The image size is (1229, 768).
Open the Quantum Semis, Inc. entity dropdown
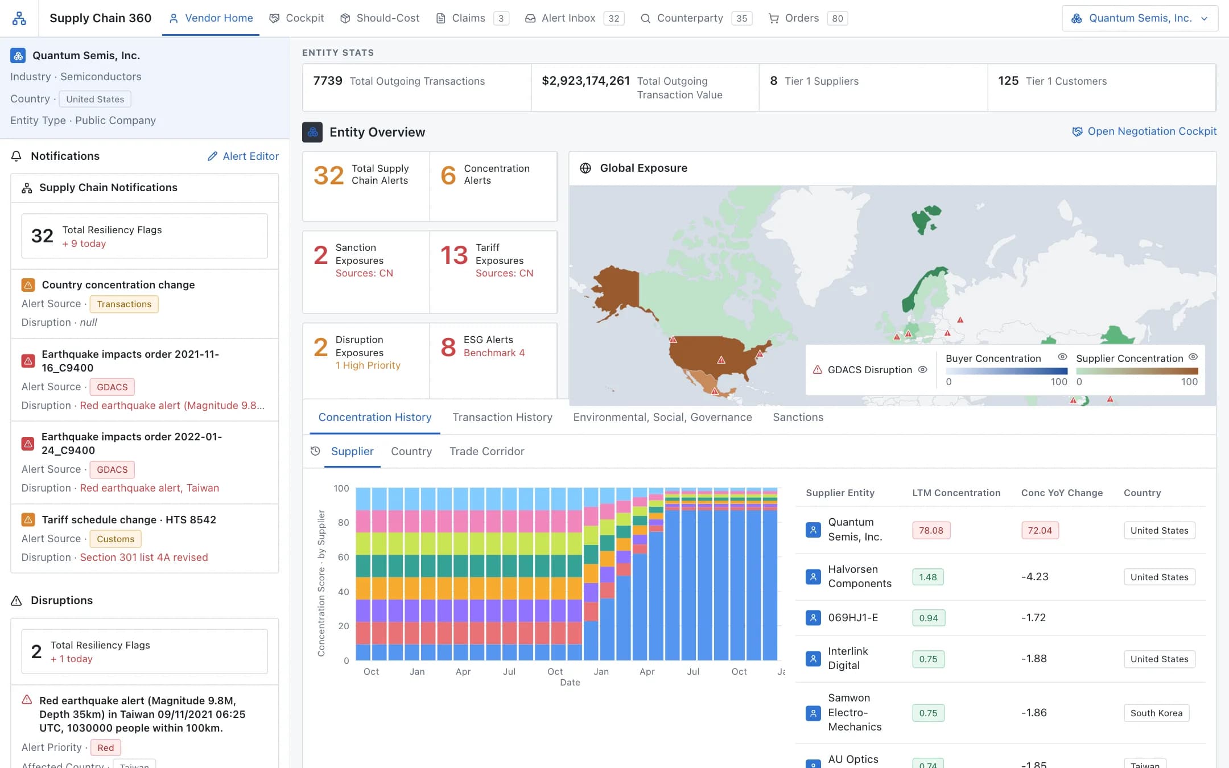tap(1140, 18)
